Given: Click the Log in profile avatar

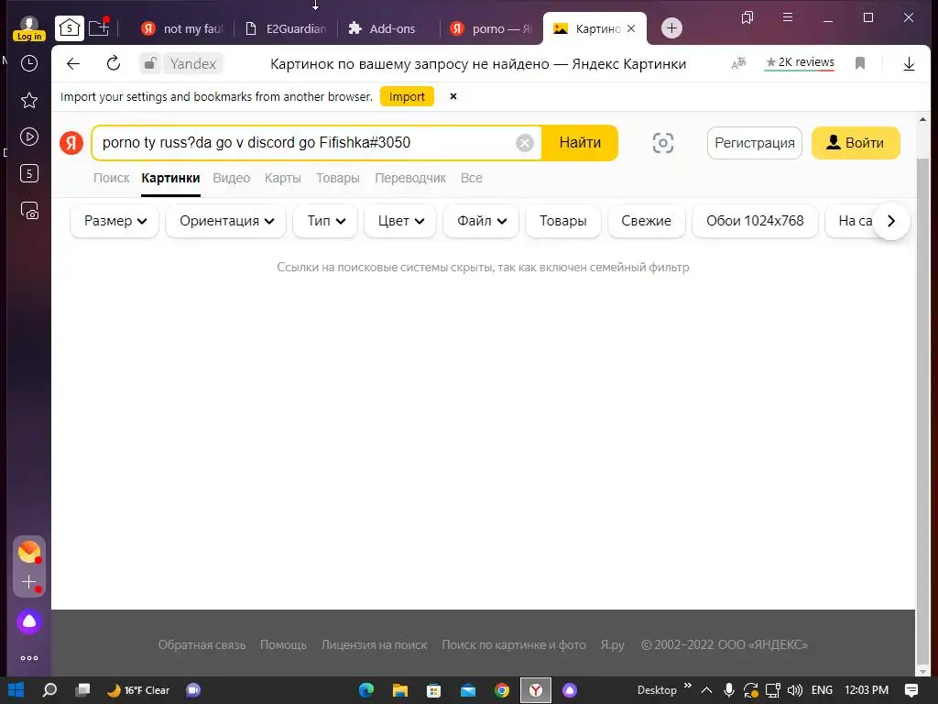Looking at the screenshot, I should 28,28.
